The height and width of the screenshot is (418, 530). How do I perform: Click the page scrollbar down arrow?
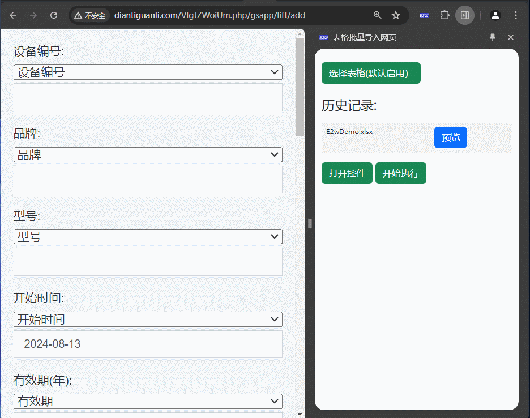(300, 414)
